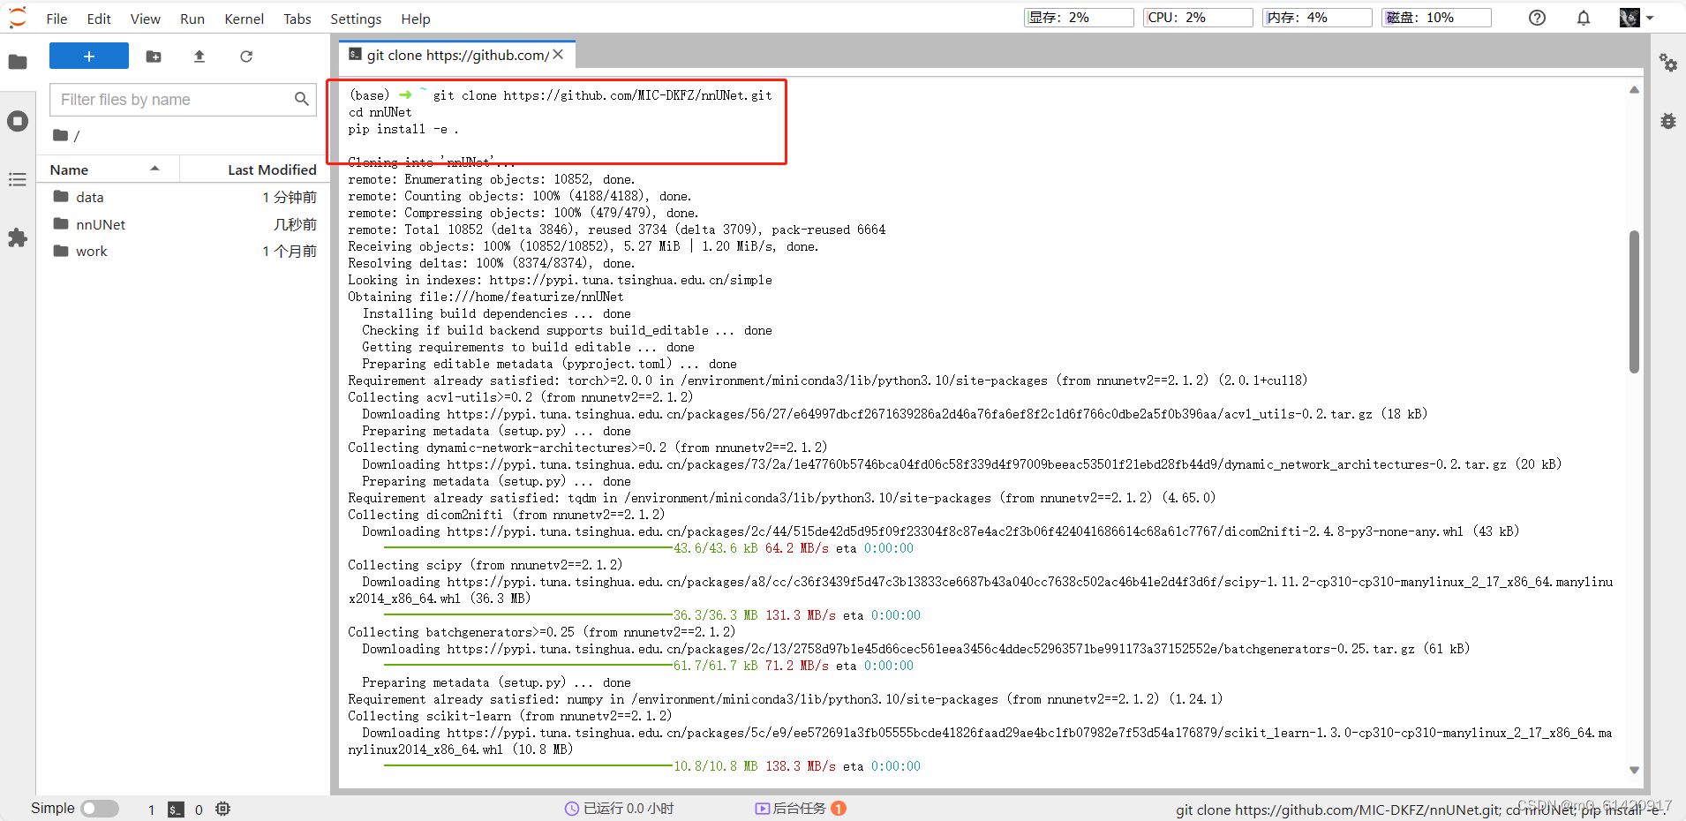Viewport: 1686px width, 821px height.
Task: Click the background tasks status item
Action: point(800,809)
